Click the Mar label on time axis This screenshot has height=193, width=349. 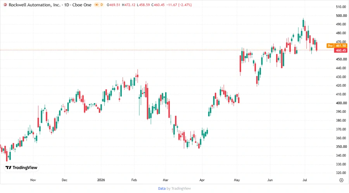(x=165, y=180)
